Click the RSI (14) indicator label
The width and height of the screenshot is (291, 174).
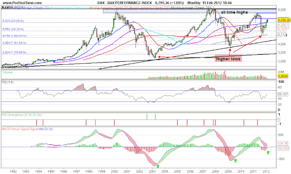pos(7,82)
